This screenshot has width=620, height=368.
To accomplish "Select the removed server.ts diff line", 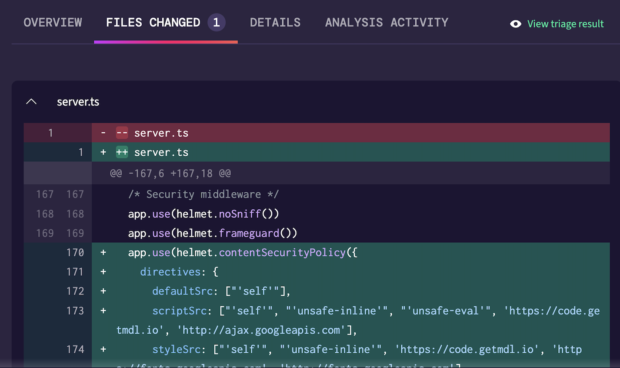I will point(317,133).
